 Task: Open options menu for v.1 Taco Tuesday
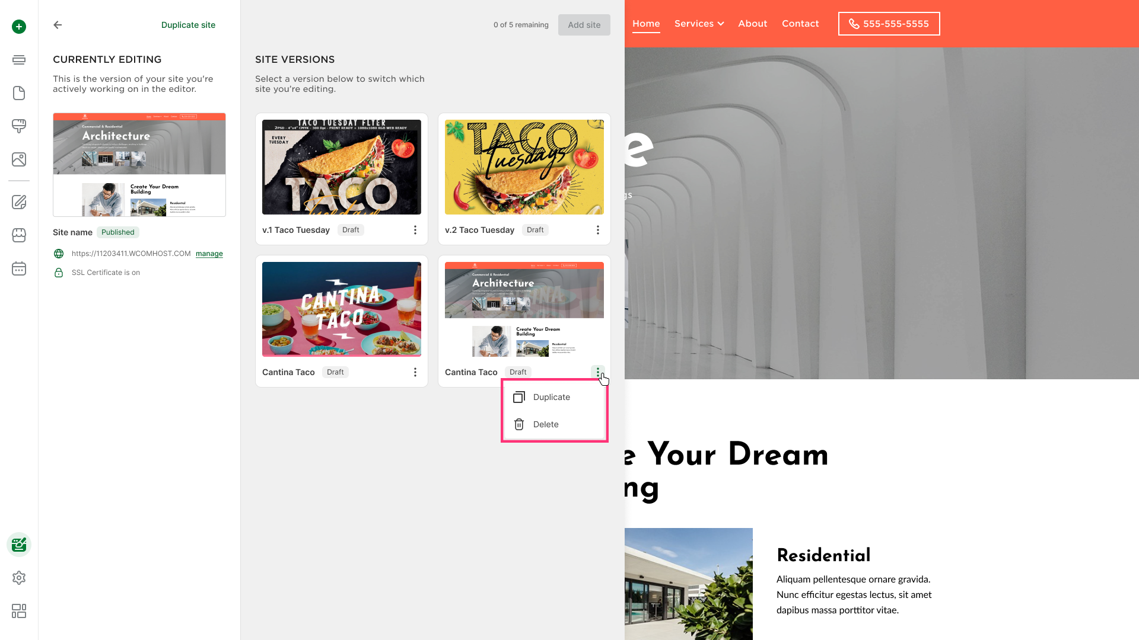pyautogui.click(x=415, y=230)
